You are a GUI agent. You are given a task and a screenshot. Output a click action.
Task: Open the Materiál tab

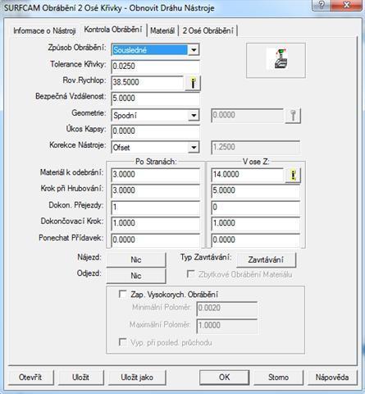point(162,30)
